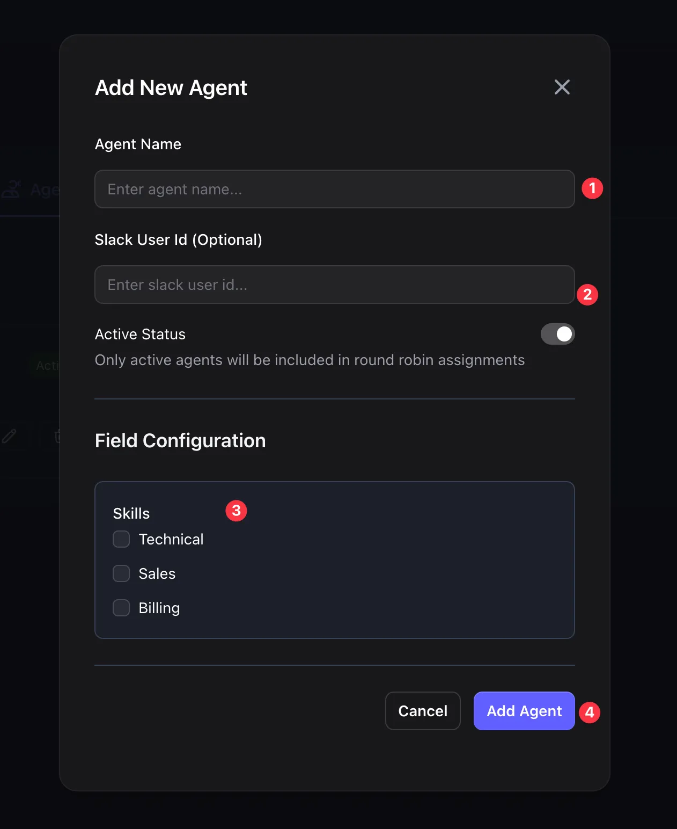
Task: Click the red marker numbered 2
Action: (587, 294)
